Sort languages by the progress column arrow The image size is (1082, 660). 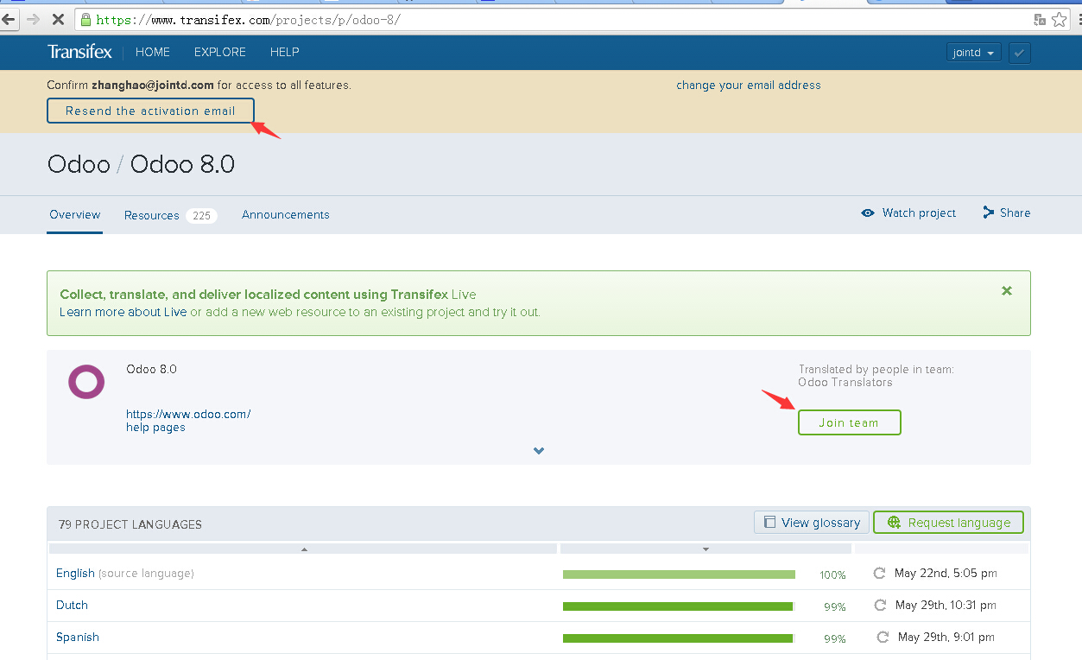coord(706,549)
